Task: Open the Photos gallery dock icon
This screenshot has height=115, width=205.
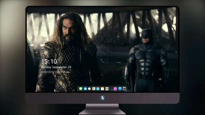Action: click(x=107, y=89)
